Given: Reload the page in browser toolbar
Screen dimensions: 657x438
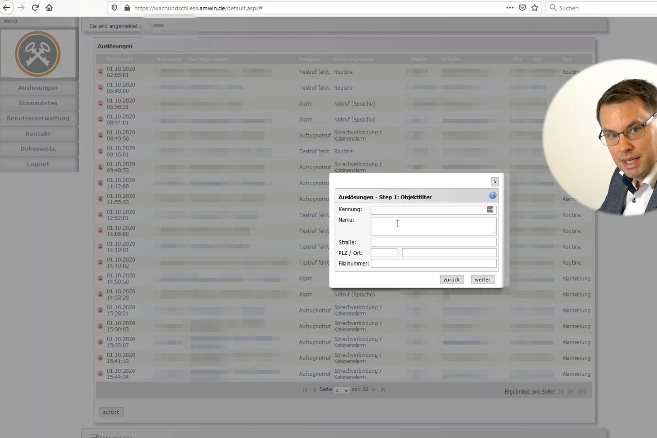Looking at the screenshot, I should [35, 8].
